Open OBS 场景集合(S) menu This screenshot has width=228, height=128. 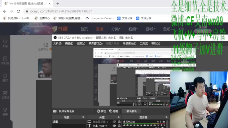pos(130,44)
